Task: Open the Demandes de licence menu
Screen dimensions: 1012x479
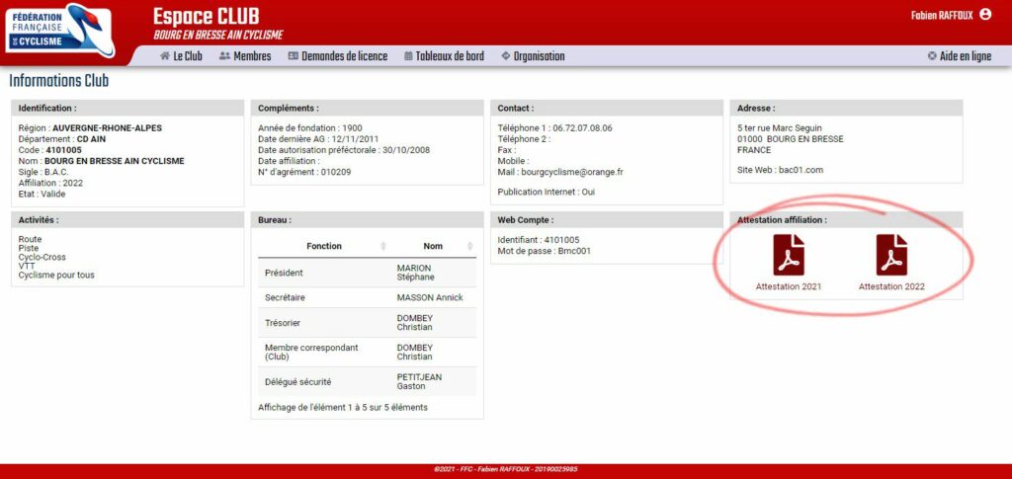Action: [344, 56]
